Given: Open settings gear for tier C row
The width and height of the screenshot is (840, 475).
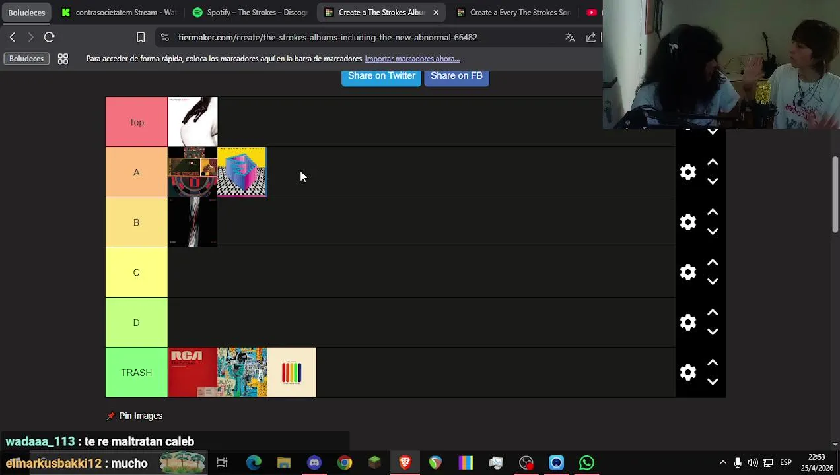Looking at the screenshot, I should point(688,272).
